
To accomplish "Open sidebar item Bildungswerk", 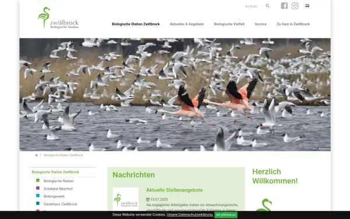I will click(54, 196).
